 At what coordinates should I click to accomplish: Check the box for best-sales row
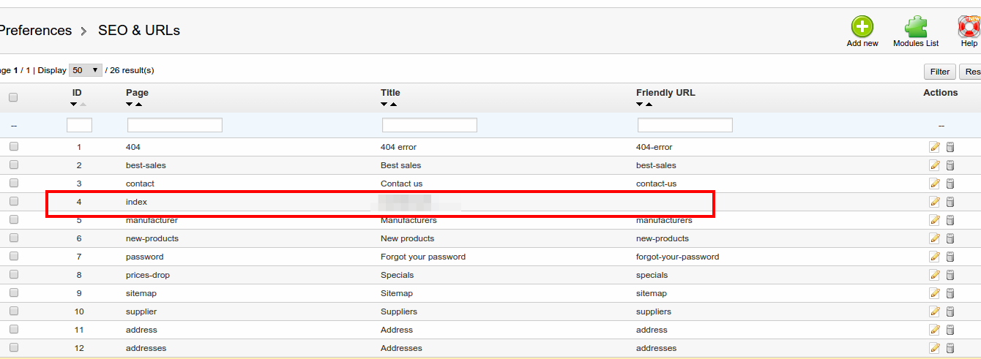(x=13, y=165)
